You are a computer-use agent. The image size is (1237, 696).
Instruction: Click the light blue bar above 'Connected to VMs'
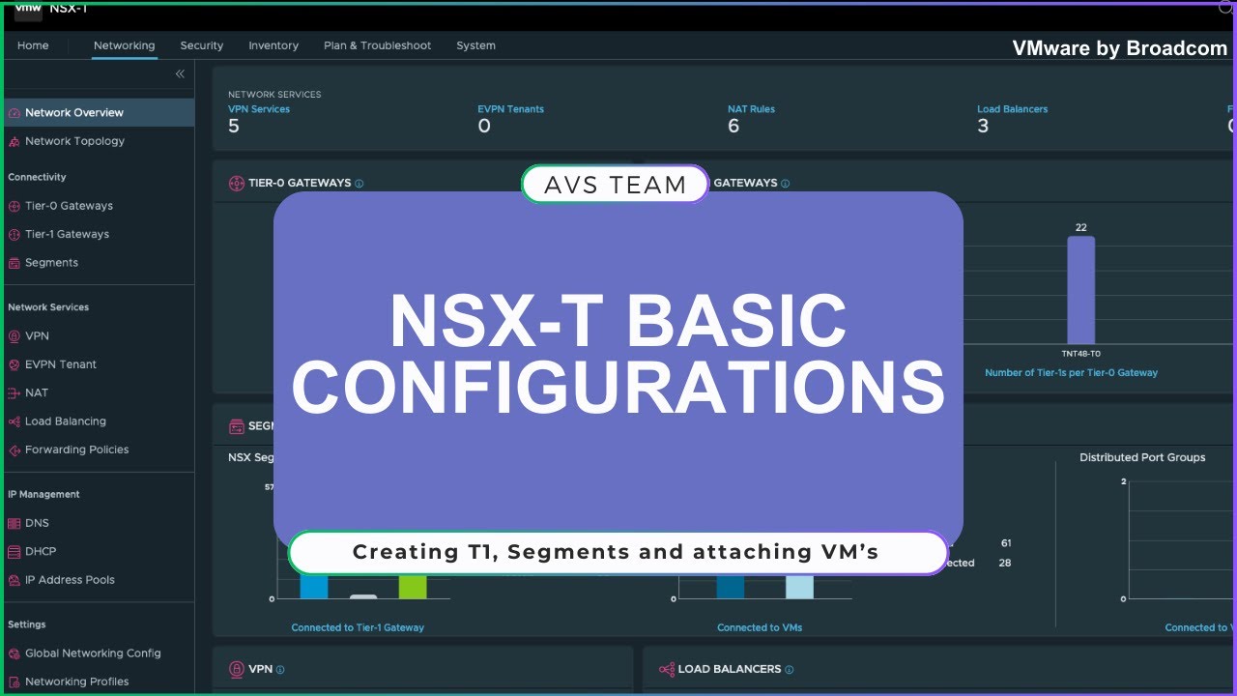pos(799,587)
